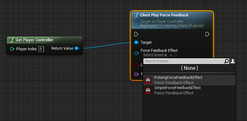The height and width of the screenshot is (121, 247).
Task: Select SimpleForceFeedbackEffect asset
Action: pos(190,90)
